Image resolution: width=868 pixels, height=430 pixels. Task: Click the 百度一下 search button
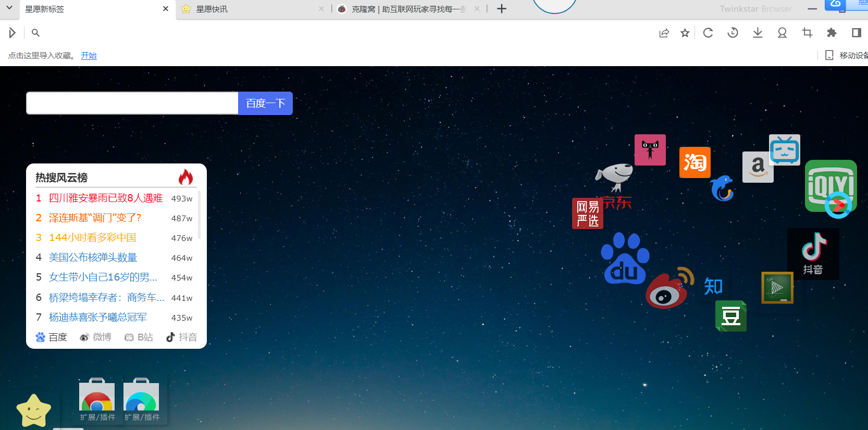coord(265,103)
